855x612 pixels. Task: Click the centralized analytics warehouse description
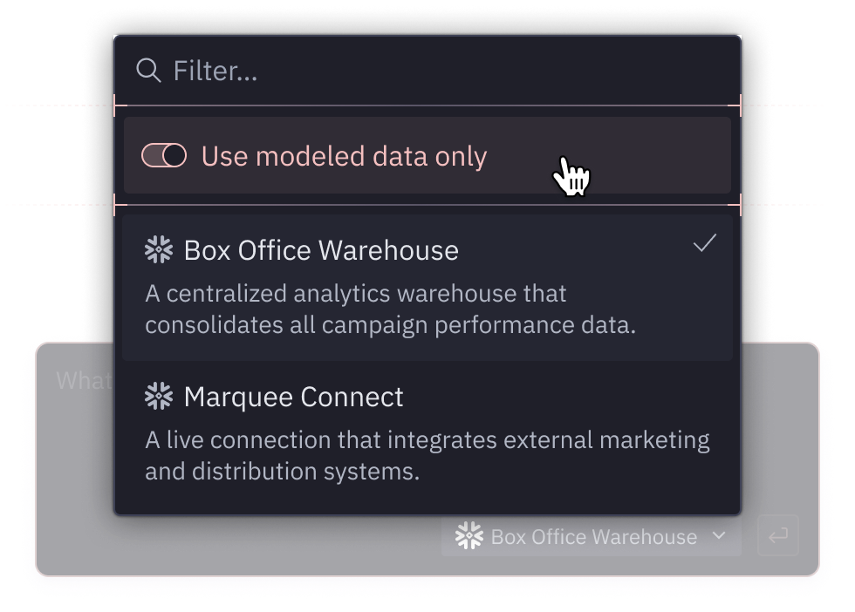391,309
